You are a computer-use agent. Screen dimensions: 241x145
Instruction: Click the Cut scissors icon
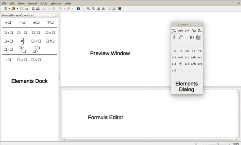[44, 9]
